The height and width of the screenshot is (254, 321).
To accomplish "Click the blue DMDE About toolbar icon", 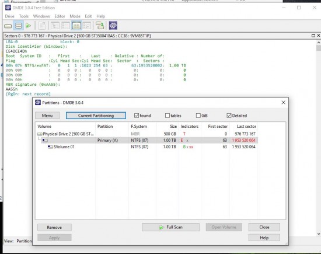I will pos(113,26).
